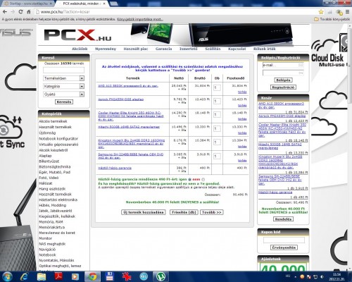Open the Windows Start menu

pos(8,276)
